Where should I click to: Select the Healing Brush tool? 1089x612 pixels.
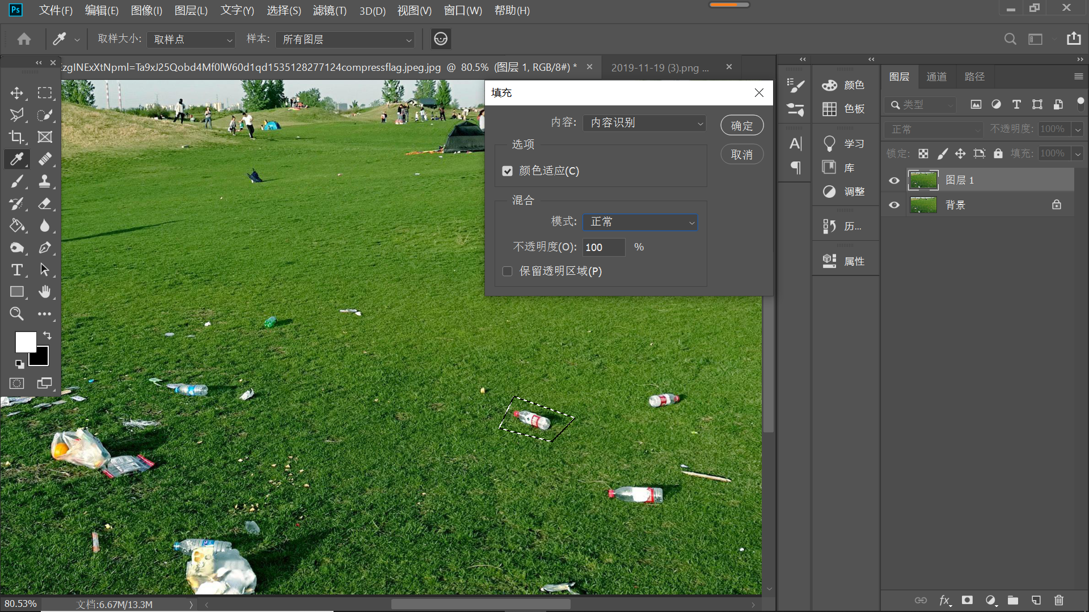click(44, 159)
